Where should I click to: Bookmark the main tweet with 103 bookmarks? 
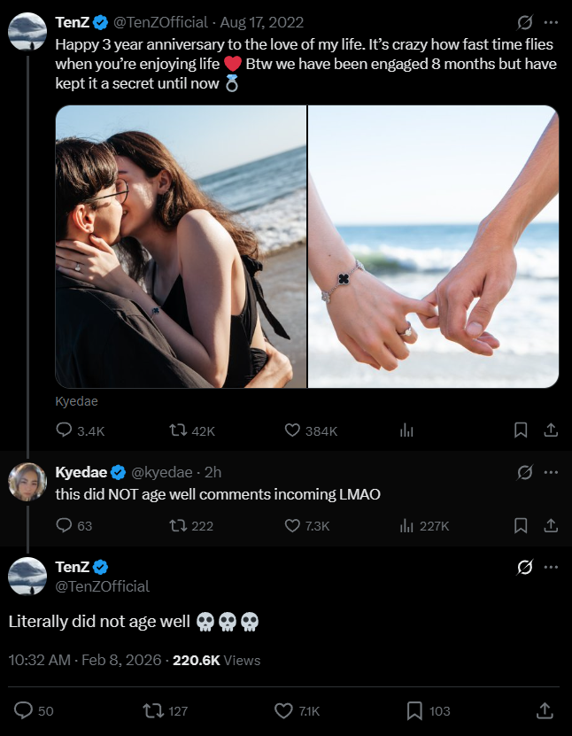[414, 710]
